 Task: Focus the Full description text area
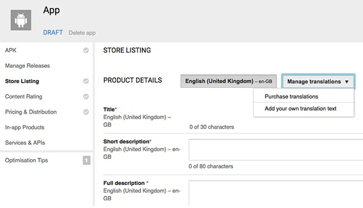(x=276, y=193)
